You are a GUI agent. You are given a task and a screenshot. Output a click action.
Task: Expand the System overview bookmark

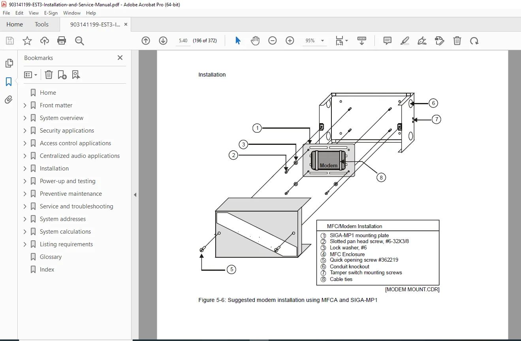[25, 118]
